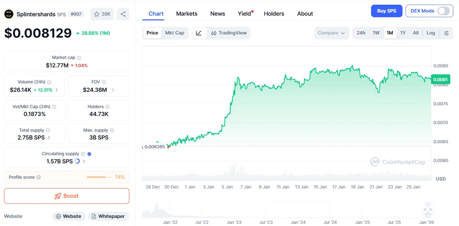Click the Boost button

coord(67,196)
